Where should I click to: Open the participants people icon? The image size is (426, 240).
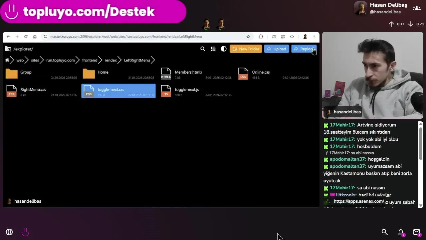tap(417, 8)
